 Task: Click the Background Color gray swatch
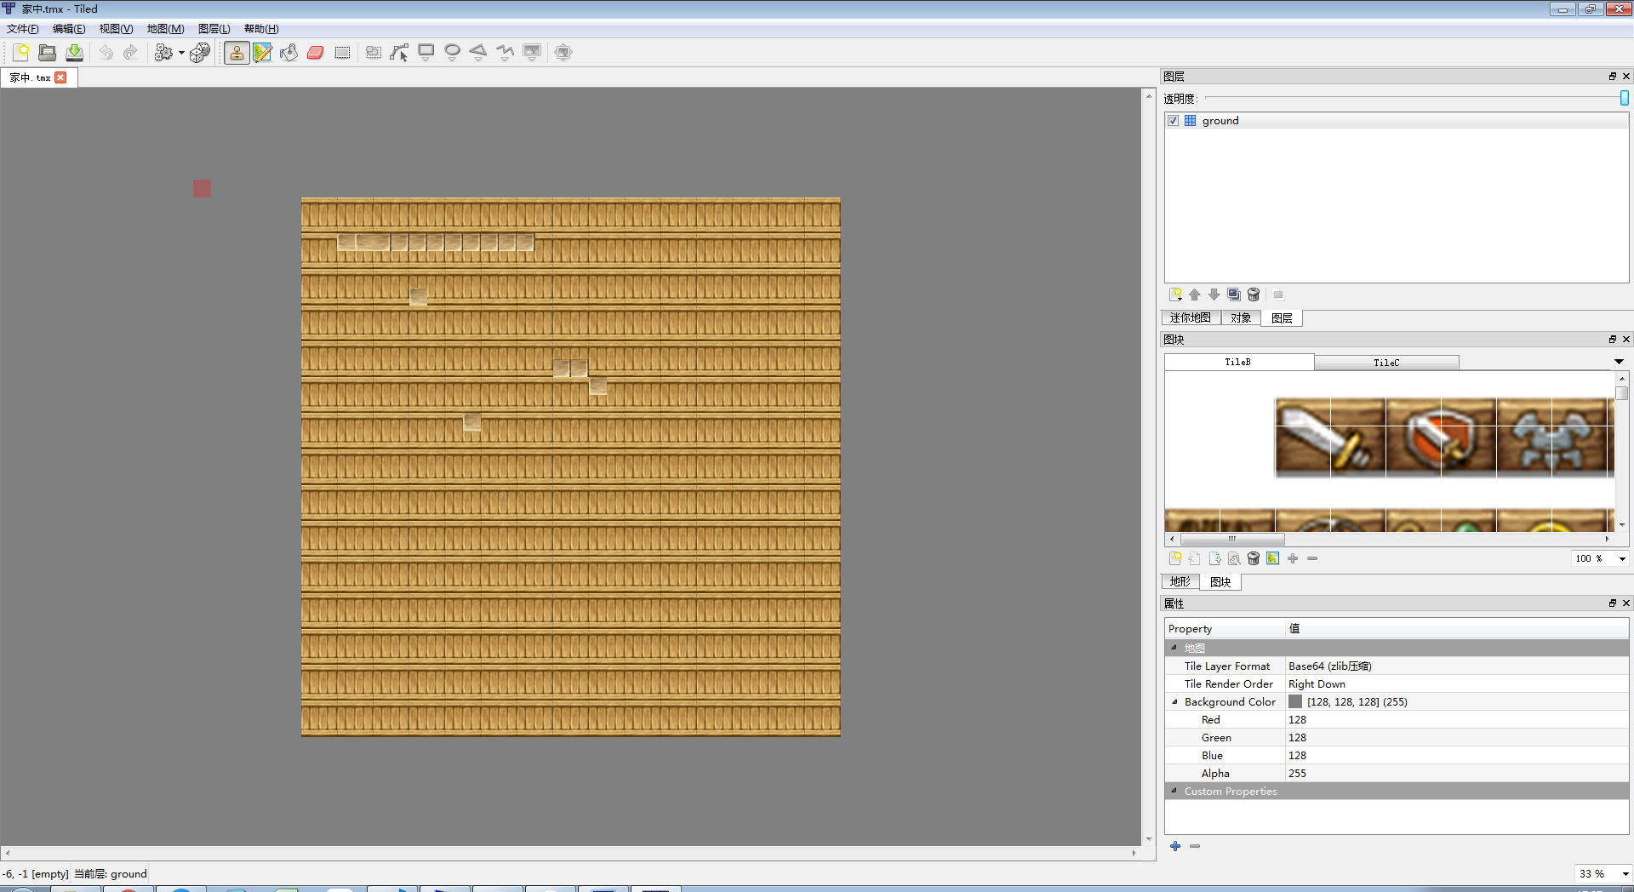pyautogui.click(x=1295, y=702)
